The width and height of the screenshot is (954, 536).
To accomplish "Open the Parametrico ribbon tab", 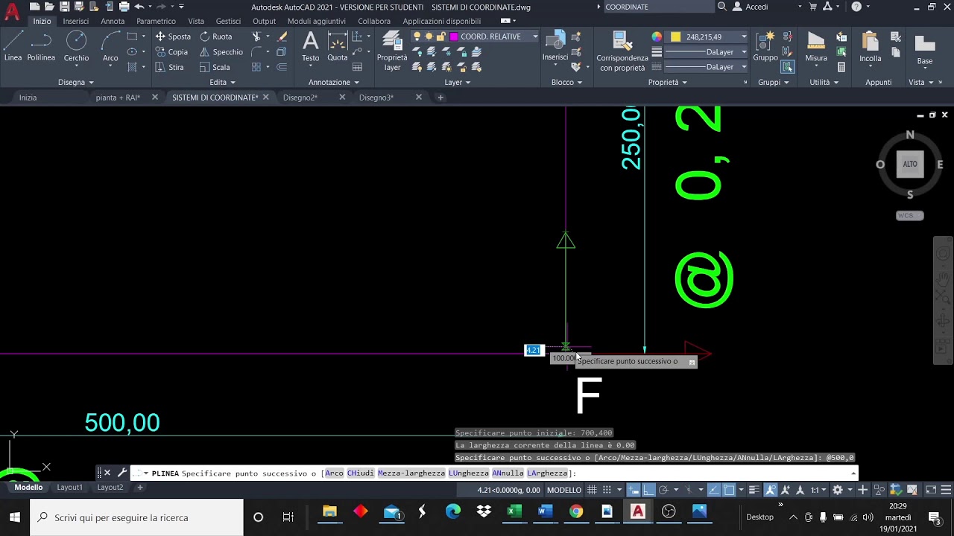I will [x=156, y=21].
